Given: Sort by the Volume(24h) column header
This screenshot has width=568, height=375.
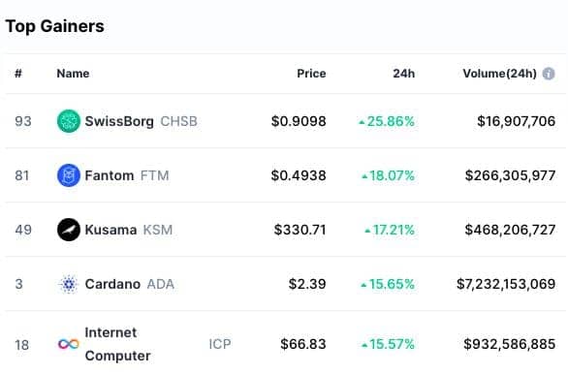Looking at the screenshot, I should tap(500, 74).
